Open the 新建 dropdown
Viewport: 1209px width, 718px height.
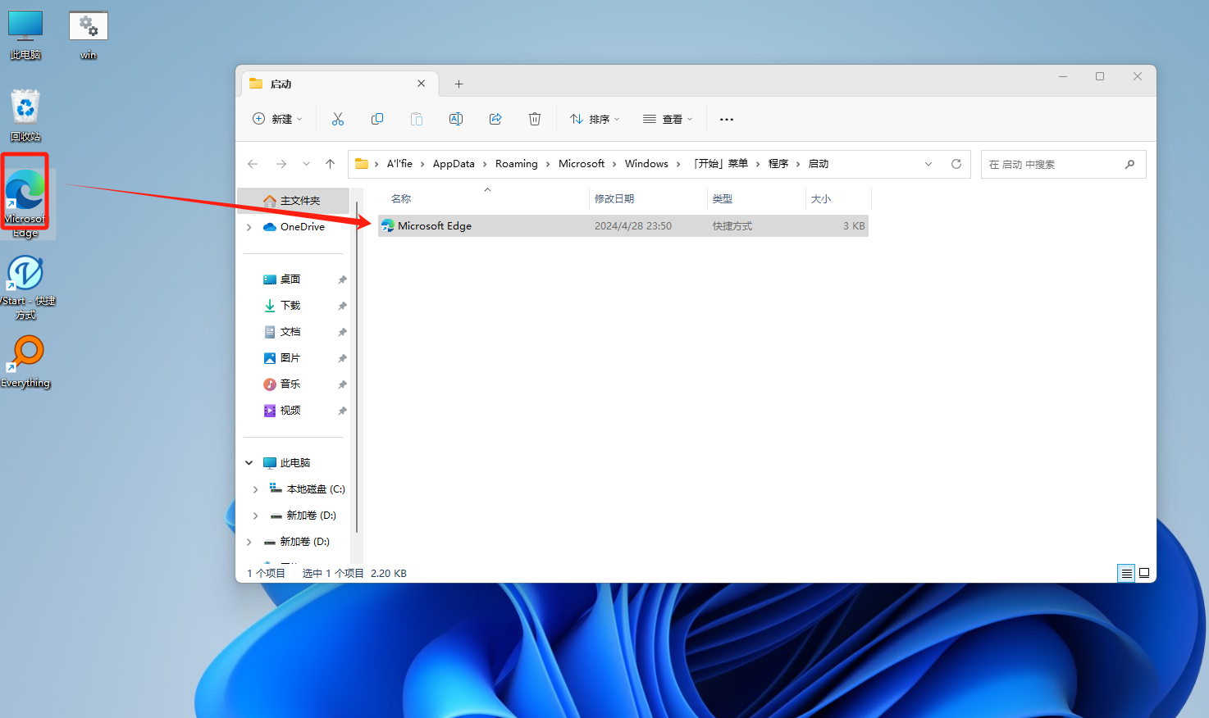pyautogui.click(x=277, y=119)
